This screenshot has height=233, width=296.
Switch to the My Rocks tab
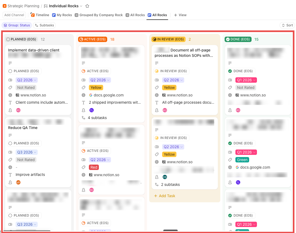click(62, 15)
